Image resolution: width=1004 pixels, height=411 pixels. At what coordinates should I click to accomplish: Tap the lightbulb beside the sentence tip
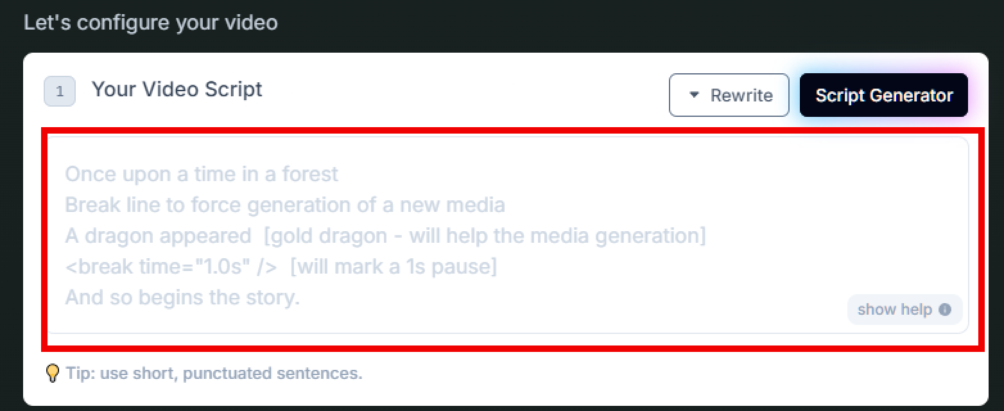53,372
